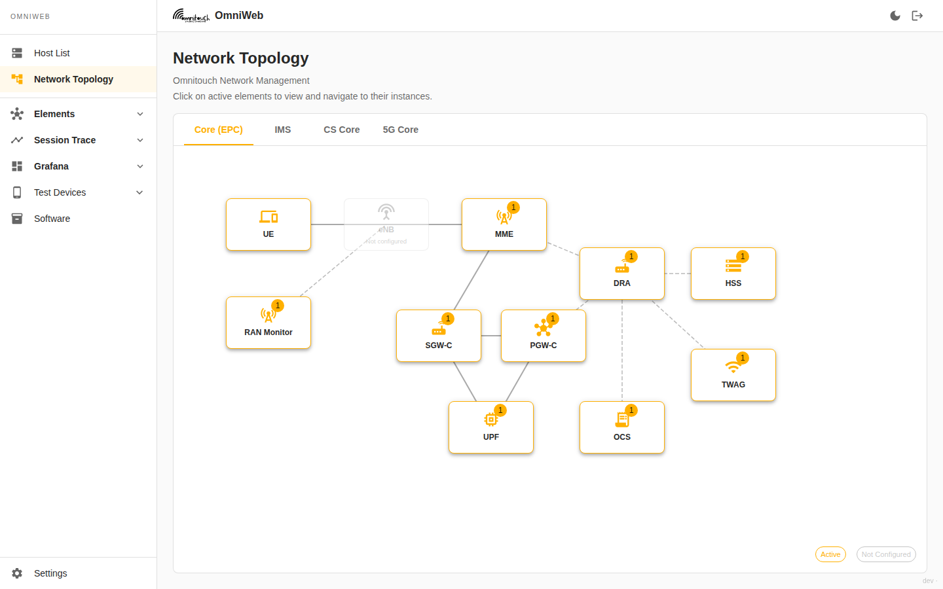Screen dimensions: 943x589
Task: Click the Host List server icon
Action: [x=17, y=53]
